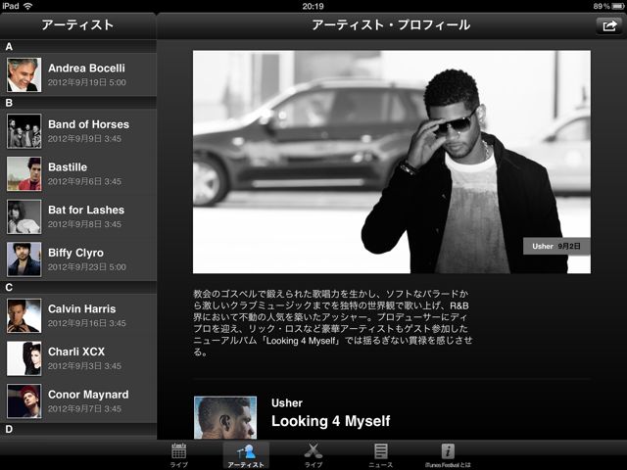Screen dimensions: 627x470
Task: Tap Charli XCX thumbnail photo
Action: (x=24, y=358)
